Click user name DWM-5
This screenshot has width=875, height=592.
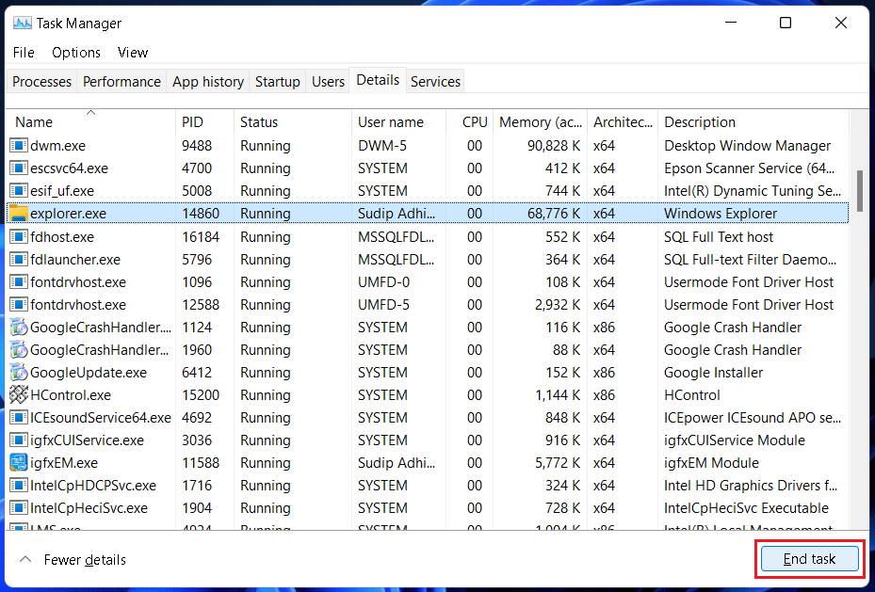(x=382, y=146)
